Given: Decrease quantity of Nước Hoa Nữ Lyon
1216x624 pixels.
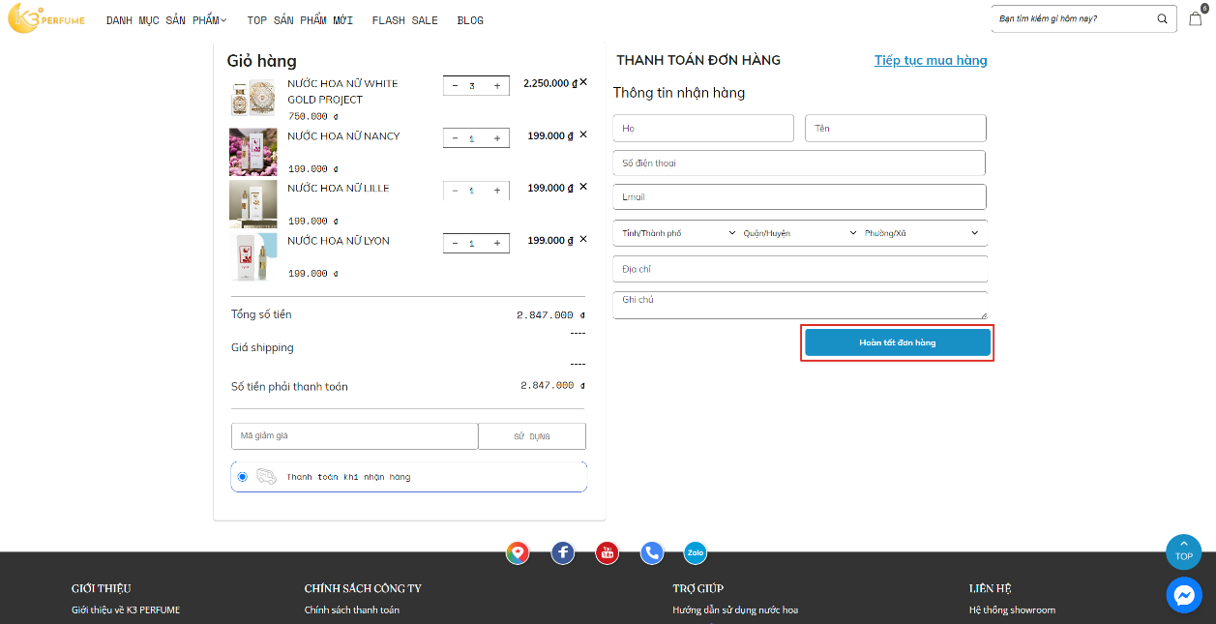Looking at the screenshot, I should (x=456, y=244).
